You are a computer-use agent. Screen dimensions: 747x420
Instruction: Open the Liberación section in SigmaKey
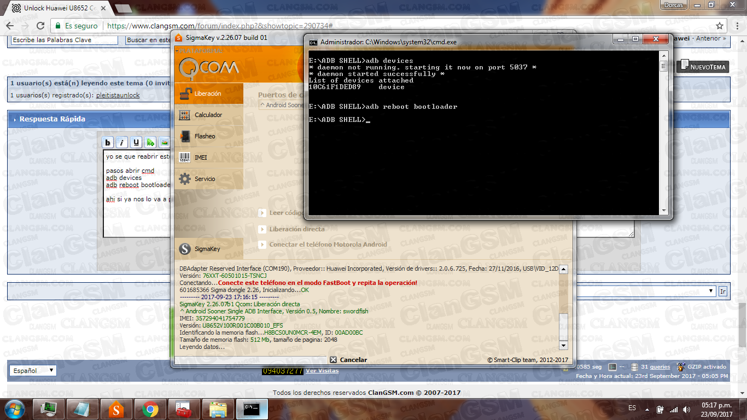click(208, 94)
